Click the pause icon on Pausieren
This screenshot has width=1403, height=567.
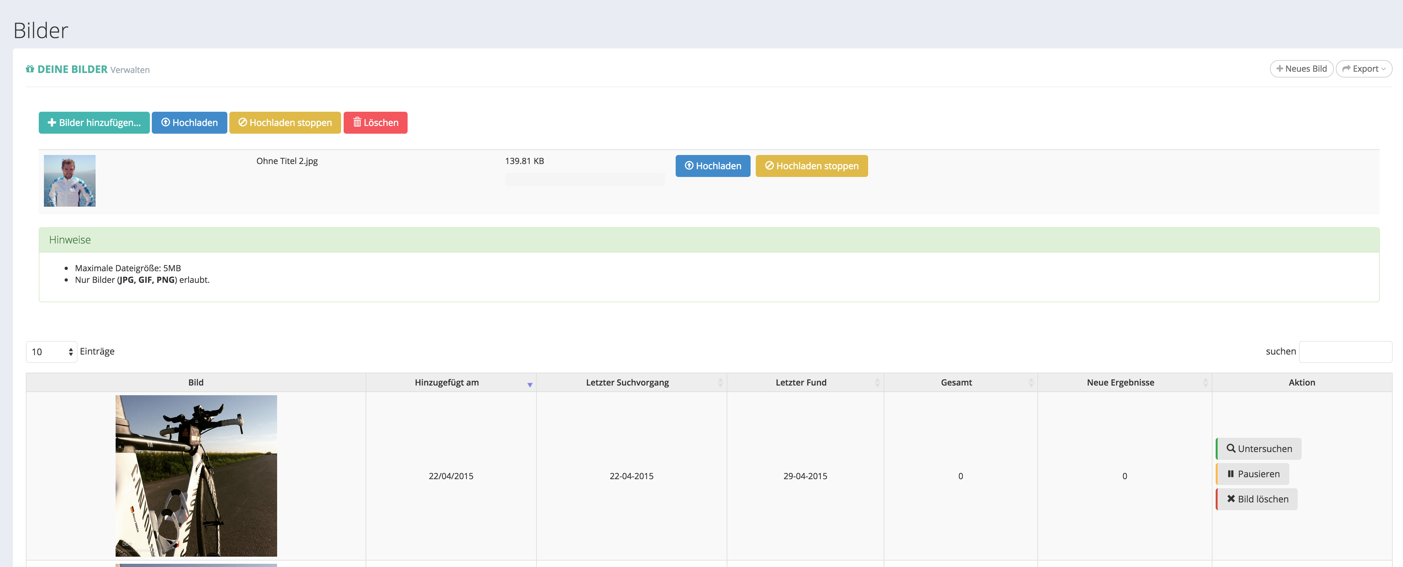pos(1230,474)
